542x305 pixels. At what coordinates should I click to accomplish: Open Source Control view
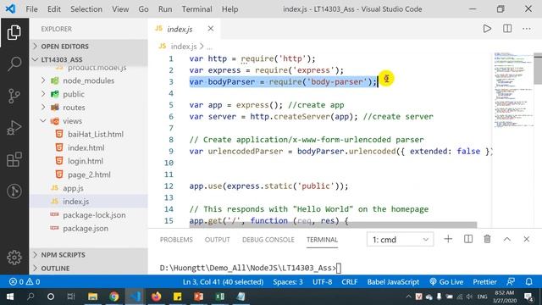click(x=14, y=96)
